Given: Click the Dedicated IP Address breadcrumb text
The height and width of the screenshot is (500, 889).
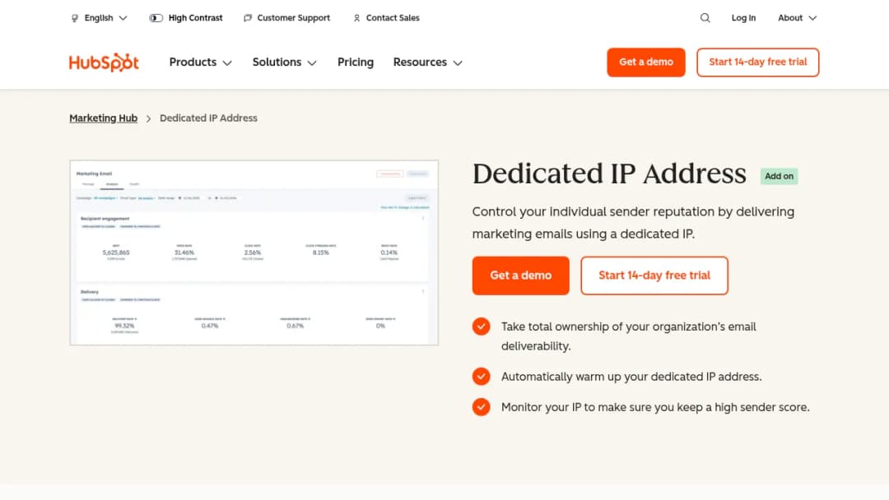Looking at the screenshot, I should click(x=208, y=118).
